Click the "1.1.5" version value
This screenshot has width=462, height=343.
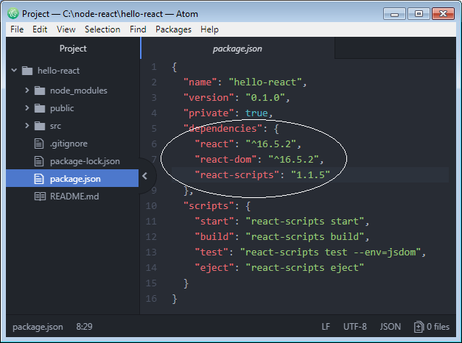coord(310,175)
